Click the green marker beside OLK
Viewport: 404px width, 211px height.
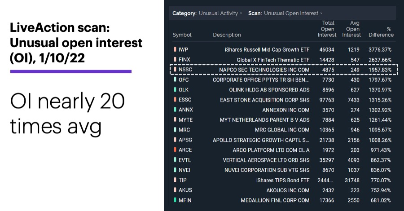coord(175,89)
